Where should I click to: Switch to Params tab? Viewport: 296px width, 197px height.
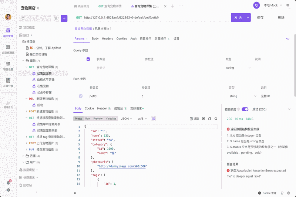(81, 39)
